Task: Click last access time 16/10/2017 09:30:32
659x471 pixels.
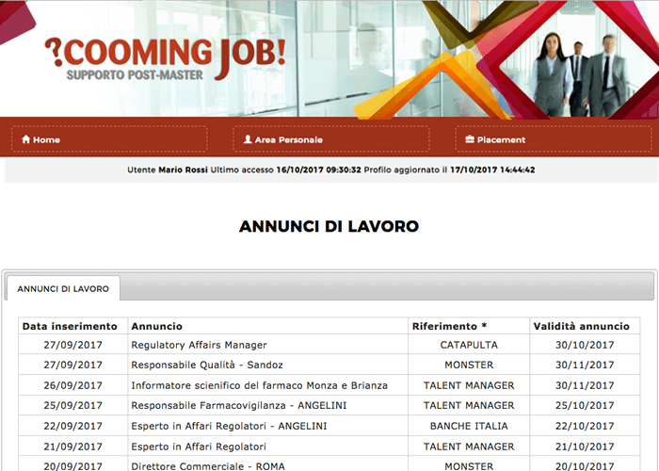Action: tap(318, 170)
